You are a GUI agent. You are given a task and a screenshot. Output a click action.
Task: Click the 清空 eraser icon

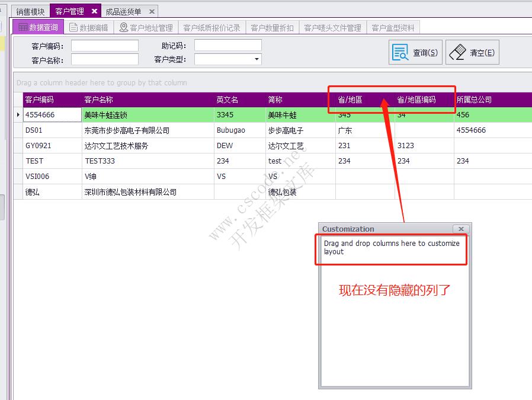tap(458, 52)
